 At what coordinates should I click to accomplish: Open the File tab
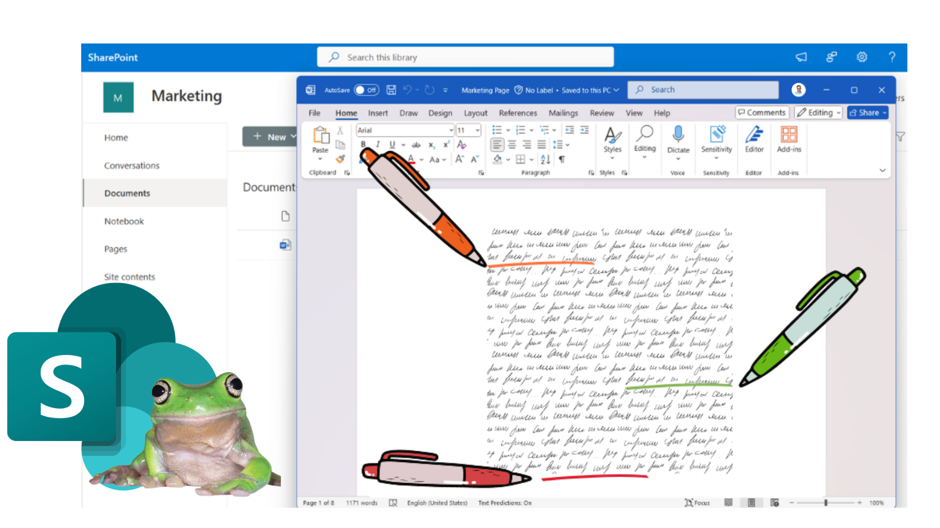coord(314,113)
